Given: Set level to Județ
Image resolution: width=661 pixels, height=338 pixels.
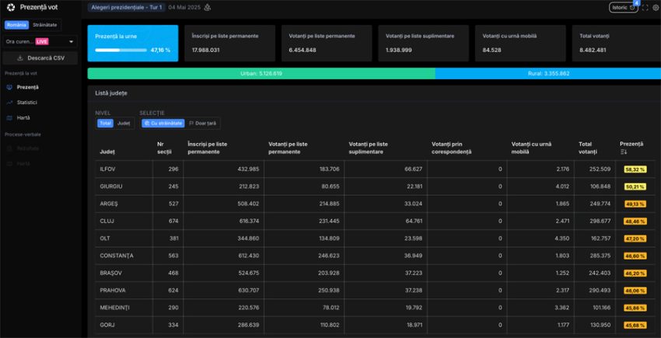Looking at the screenshot, I should click(x=124, y=123).
